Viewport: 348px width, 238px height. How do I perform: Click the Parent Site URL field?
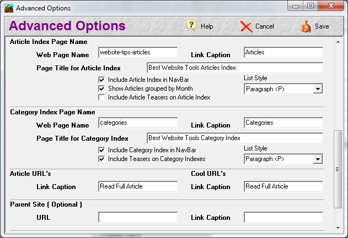(x=138, y=218)
